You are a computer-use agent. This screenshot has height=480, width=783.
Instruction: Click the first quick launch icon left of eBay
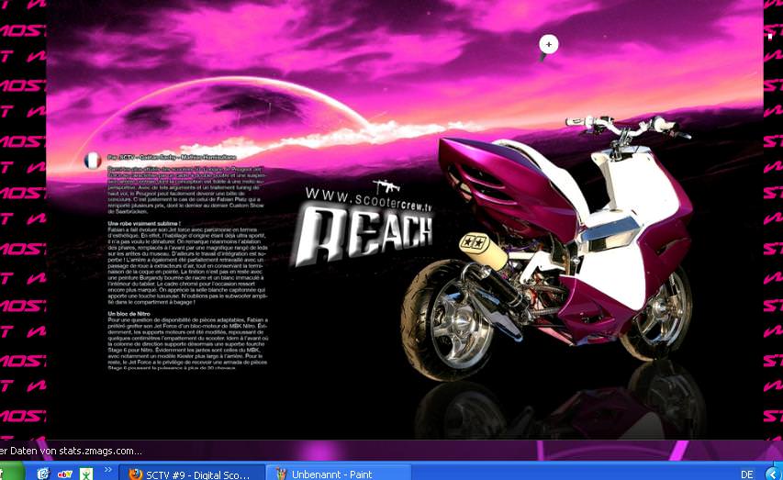click(42, 474)
